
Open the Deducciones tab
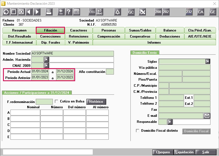(x=170, y=36)
